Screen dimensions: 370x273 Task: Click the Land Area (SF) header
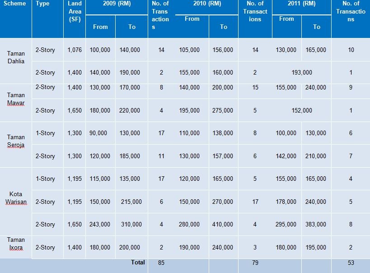[x=75, y=11]
